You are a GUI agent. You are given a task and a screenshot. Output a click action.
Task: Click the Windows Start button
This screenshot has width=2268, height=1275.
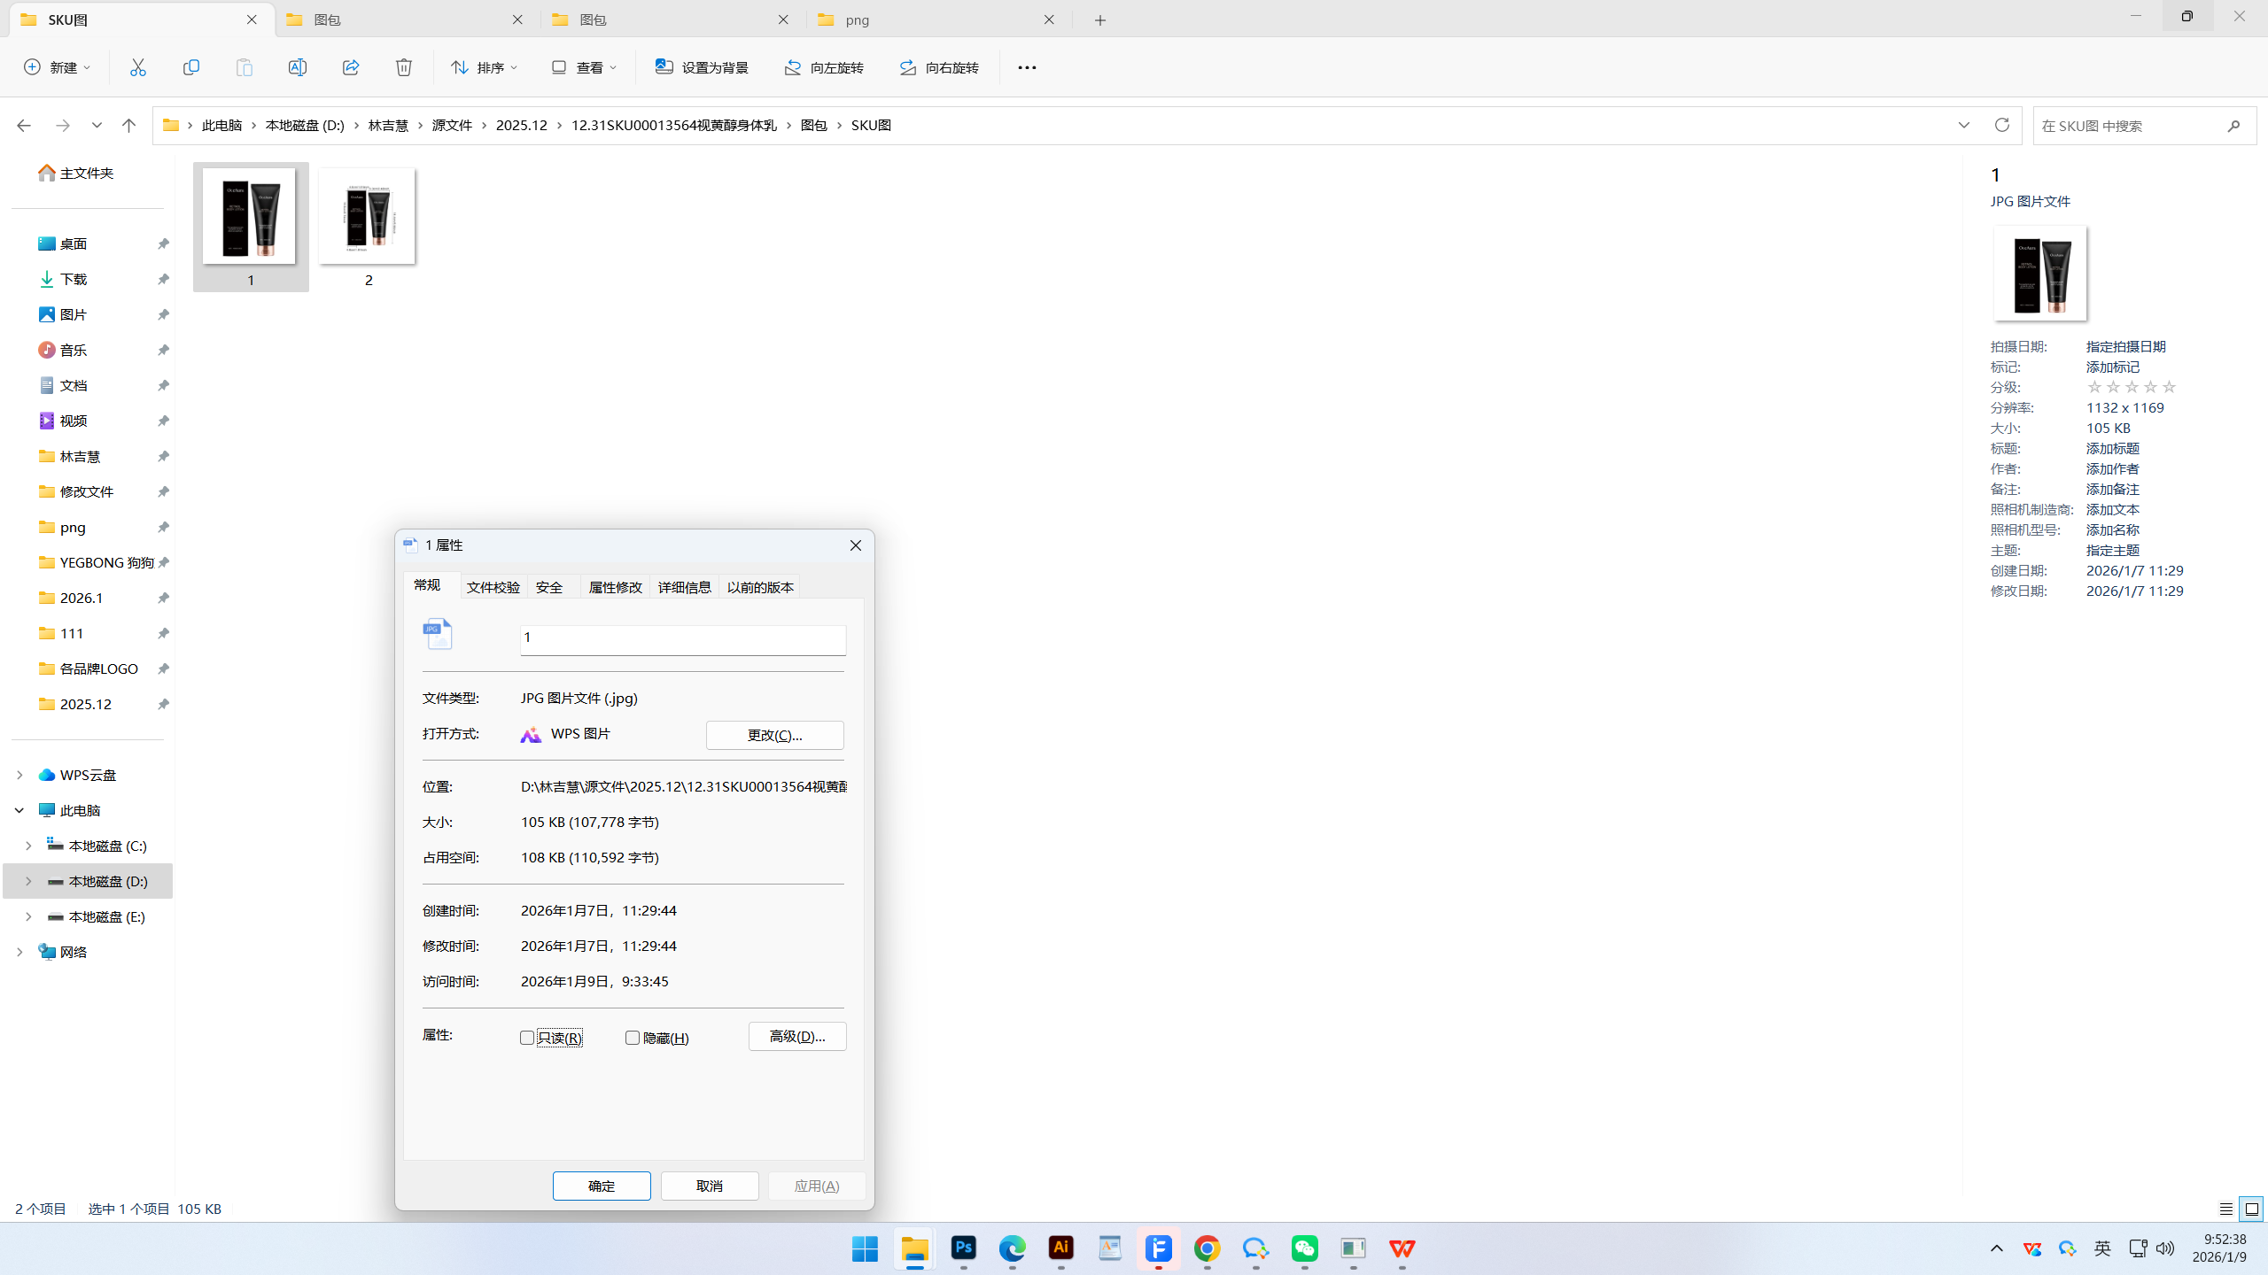(865, 1248)
